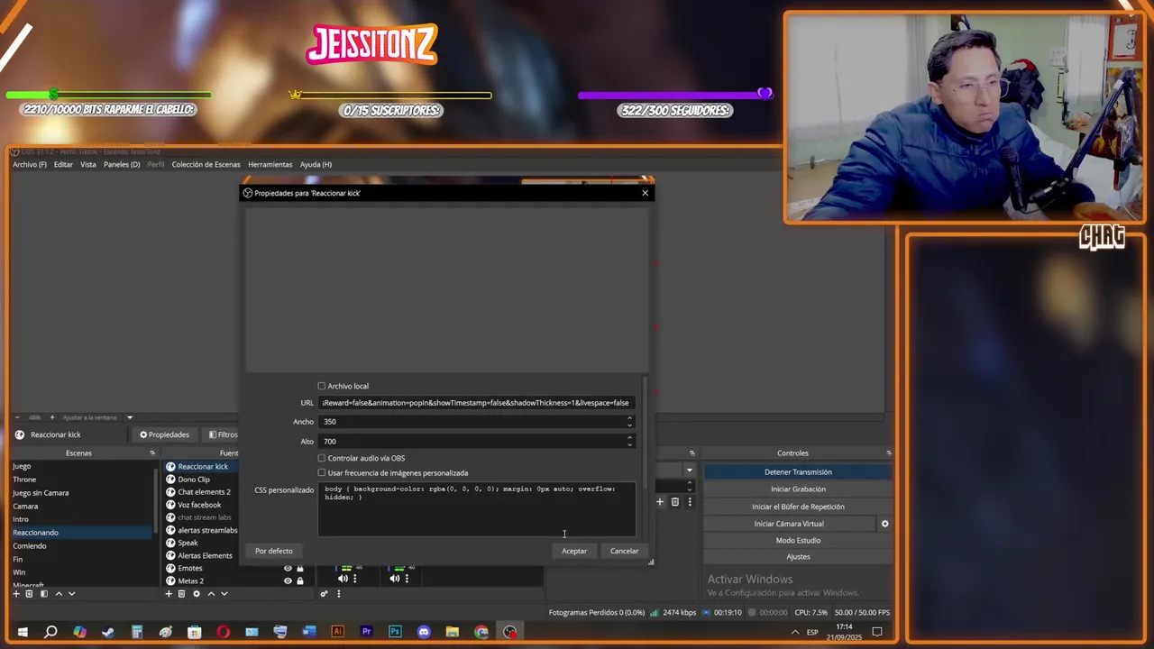Click the CSS personalizado text area
The height and width of the screenshot is (649, 1154).
pos(476,509)
